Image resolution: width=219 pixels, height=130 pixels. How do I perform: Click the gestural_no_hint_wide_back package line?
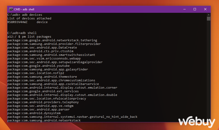pyautogui.click(x=72, y=117)
